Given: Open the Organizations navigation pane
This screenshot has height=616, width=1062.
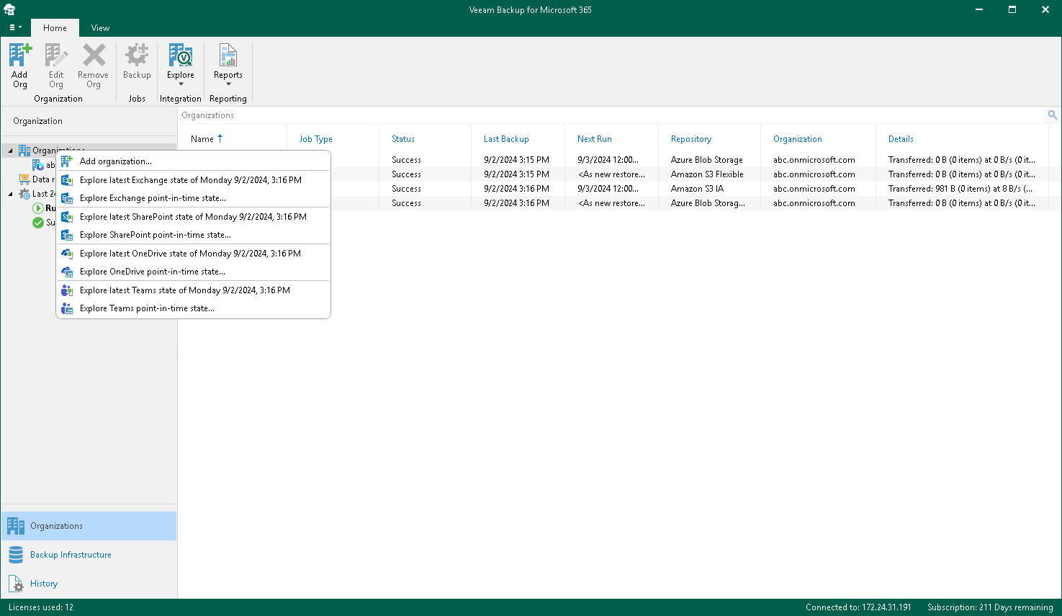Looking at the screenshot, I should click(x=89, y=526).
